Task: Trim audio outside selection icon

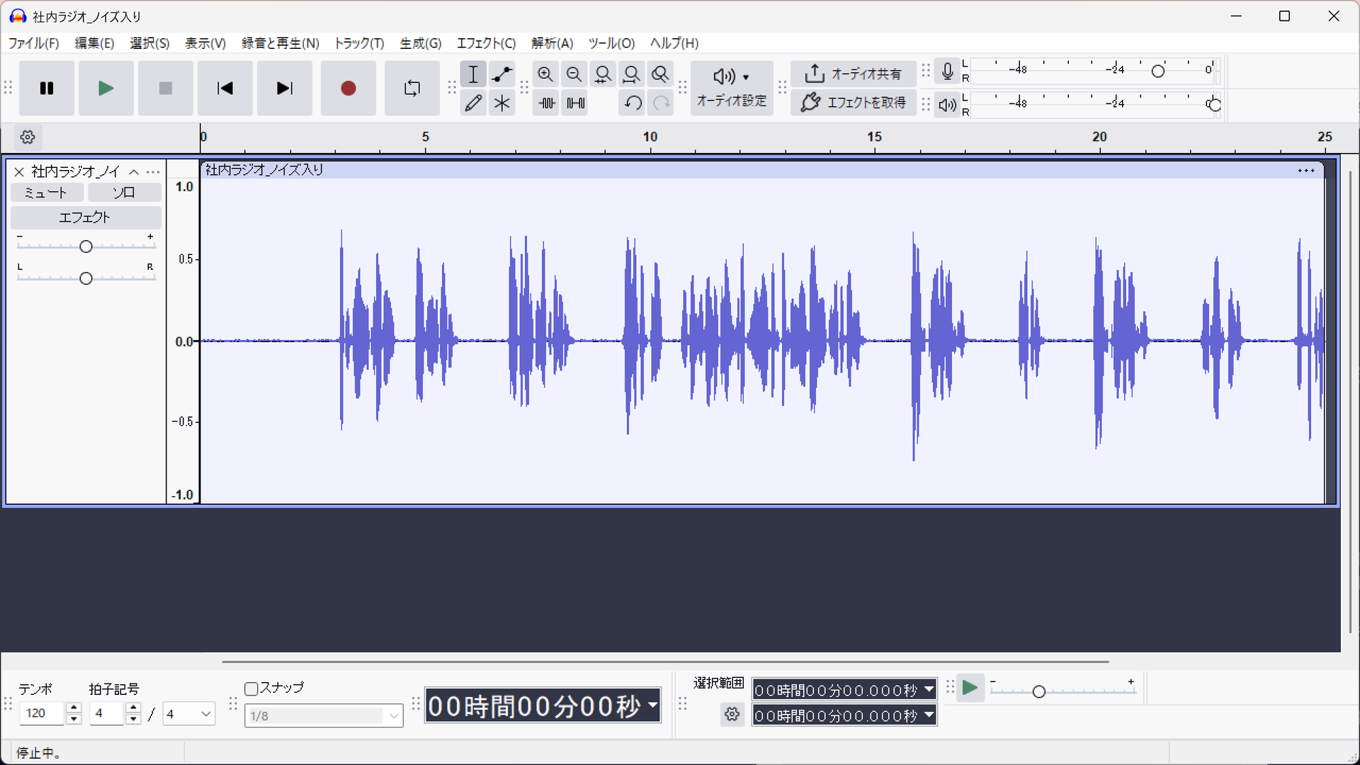Action: pyautogui.click(x=546, y=103)
